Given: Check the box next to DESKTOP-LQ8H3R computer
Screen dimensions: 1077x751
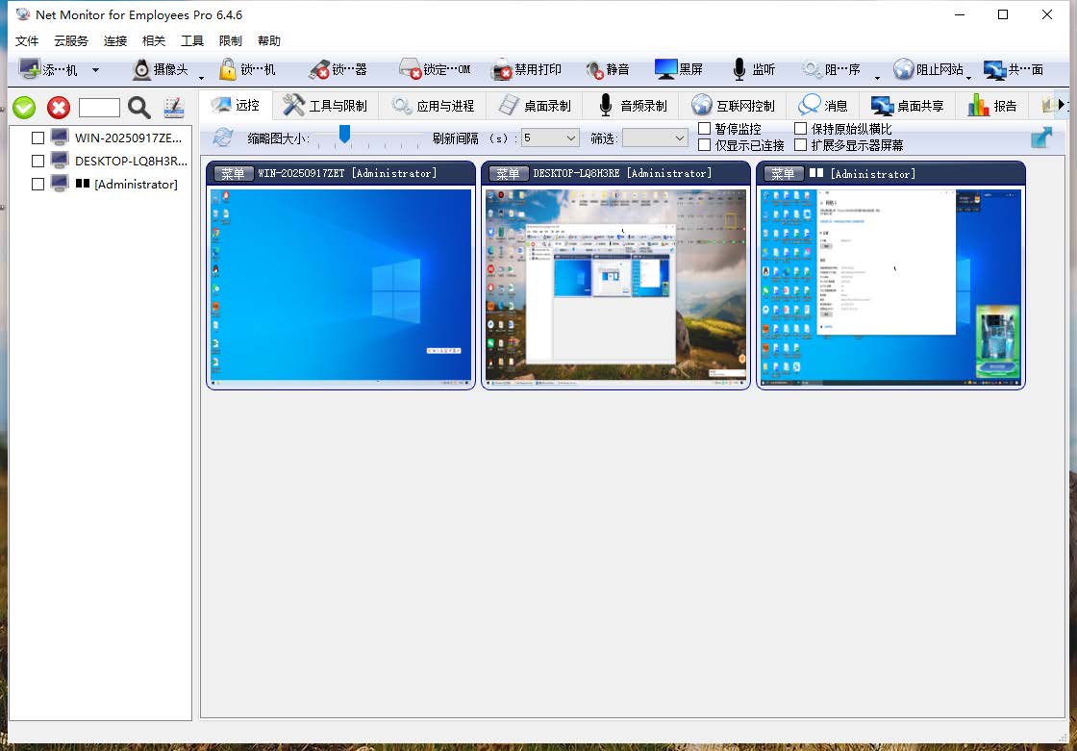Looking at the screenshot, I should [38, 161].
